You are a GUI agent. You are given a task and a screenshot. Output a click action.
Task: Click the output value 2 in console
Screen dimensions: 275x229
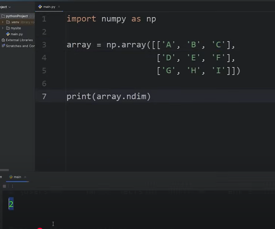[11, 204]
